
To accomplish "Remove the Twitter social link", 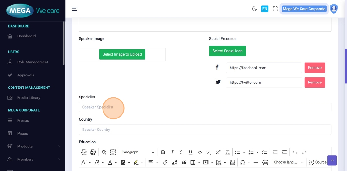I will pos(314,83).
